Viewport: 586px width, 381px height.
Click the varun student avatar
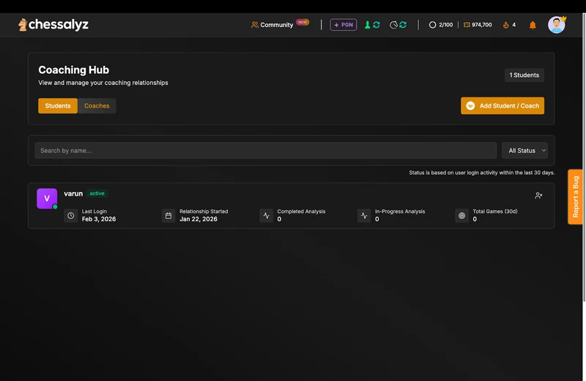[x=47, y=199]
